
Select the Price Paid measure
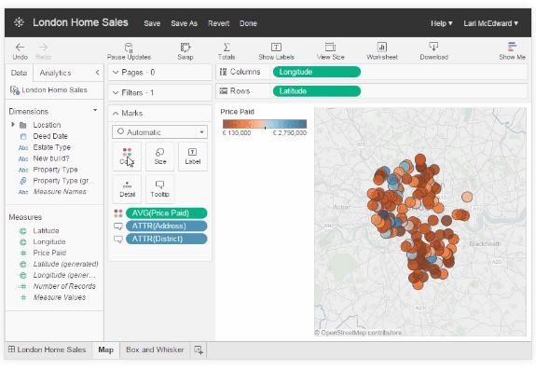[49, 254]
